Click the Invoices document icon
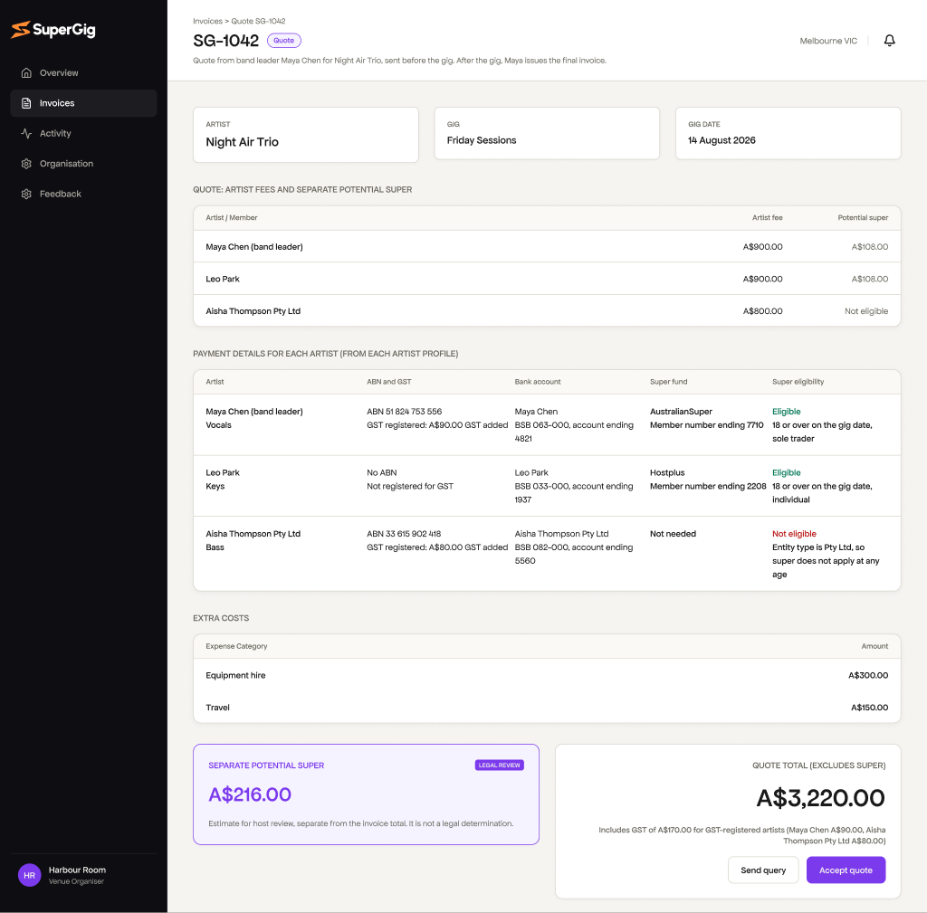 point(26,103)
